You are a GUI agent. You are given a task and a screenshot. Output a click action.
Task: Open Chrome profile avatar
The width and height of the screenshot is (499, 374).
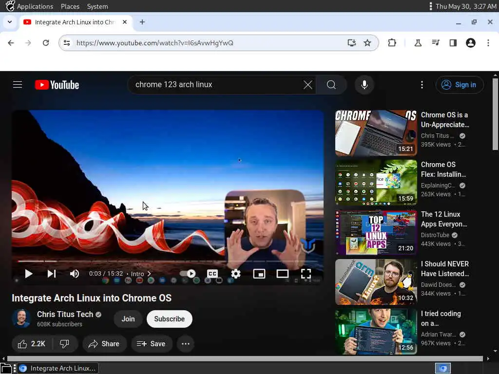(471, 43)
